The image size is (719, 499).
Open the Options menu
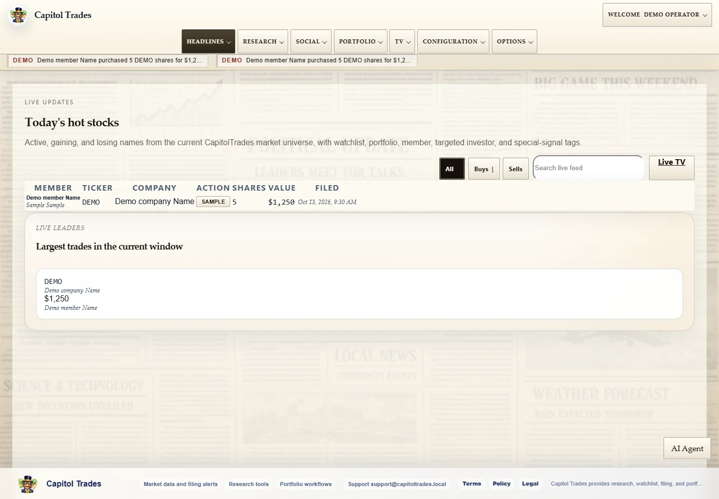coord(514,41)
